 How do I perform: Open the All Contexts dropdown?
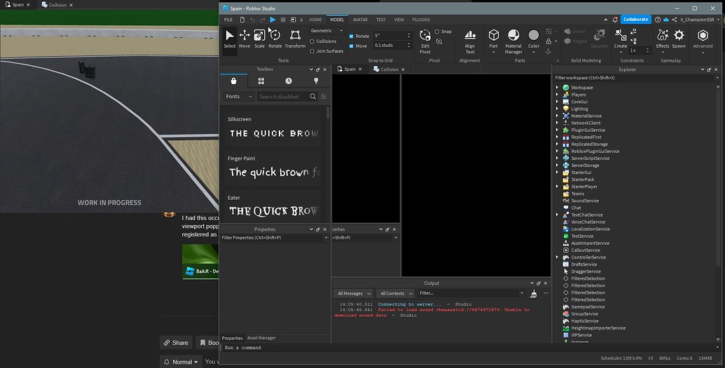395,293
